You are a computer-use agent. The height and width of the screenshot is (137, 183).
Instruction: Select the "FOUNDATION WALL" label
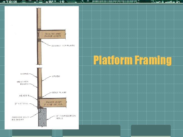tap(66, 117)
